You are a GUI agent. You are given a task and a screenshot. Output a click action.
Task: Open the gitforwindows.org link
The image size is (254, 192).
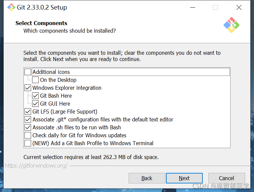click(36, 166)
